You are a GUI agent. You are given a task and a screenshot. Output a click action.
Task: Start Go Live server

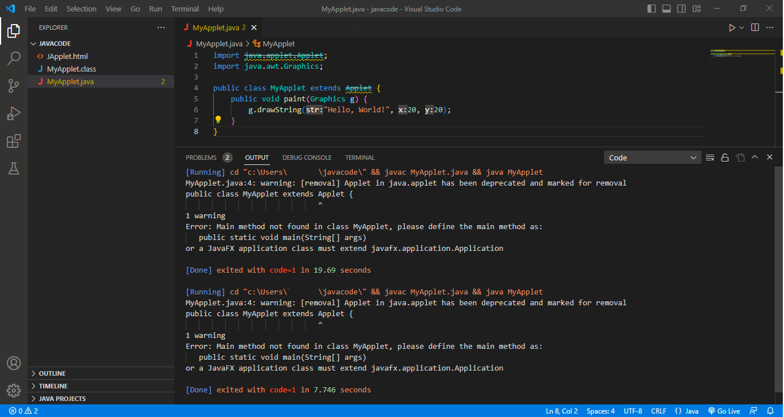(724, 411)
